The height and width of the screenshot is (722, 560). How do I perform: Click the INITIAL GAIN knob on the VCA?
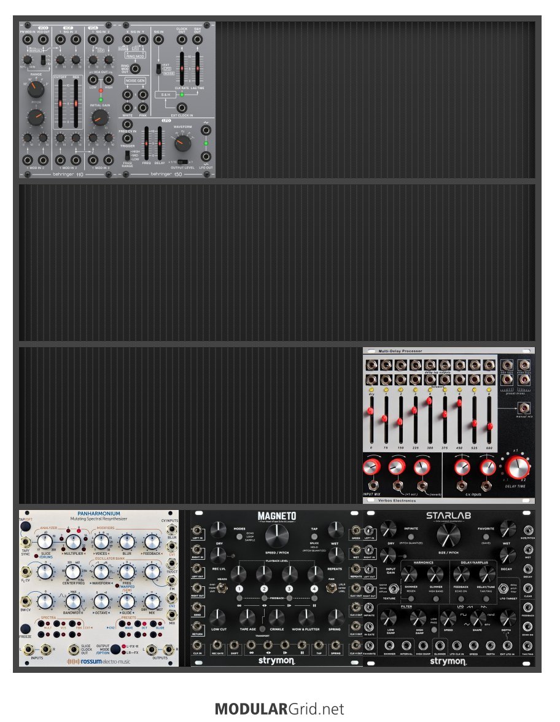[x=99, y=118]
